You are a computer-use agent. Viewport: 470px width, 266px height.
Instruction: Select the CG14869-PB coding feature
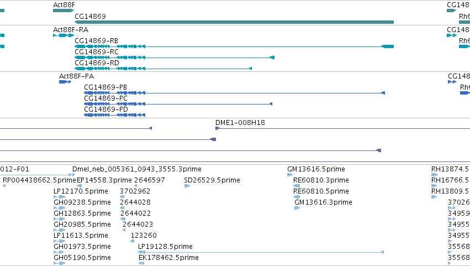(234, 93)
